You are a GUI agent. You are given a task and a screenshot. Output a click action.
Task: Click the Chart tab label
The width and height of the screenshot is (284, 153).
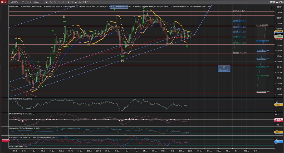4,2
